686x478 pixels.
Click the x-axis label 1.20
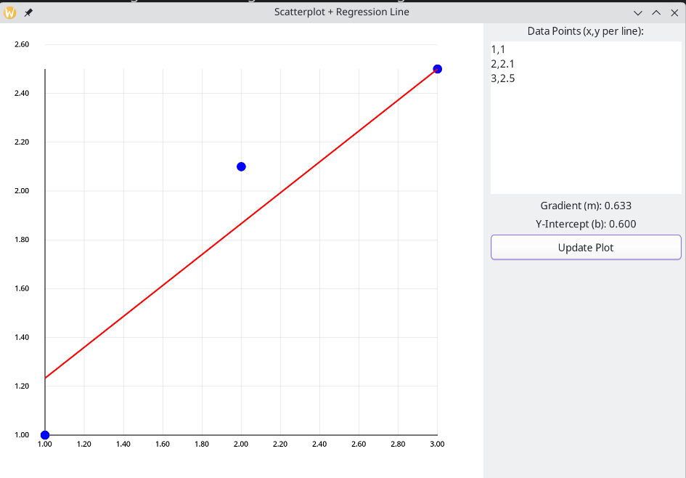[84, 445]
